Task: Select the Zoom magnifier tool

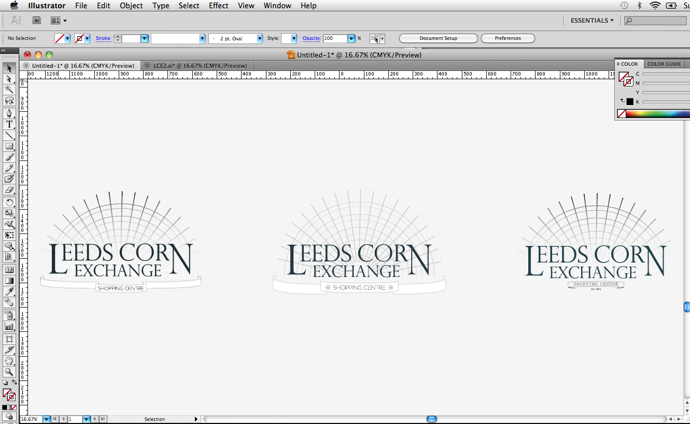Action: click(x=9, y=372)
